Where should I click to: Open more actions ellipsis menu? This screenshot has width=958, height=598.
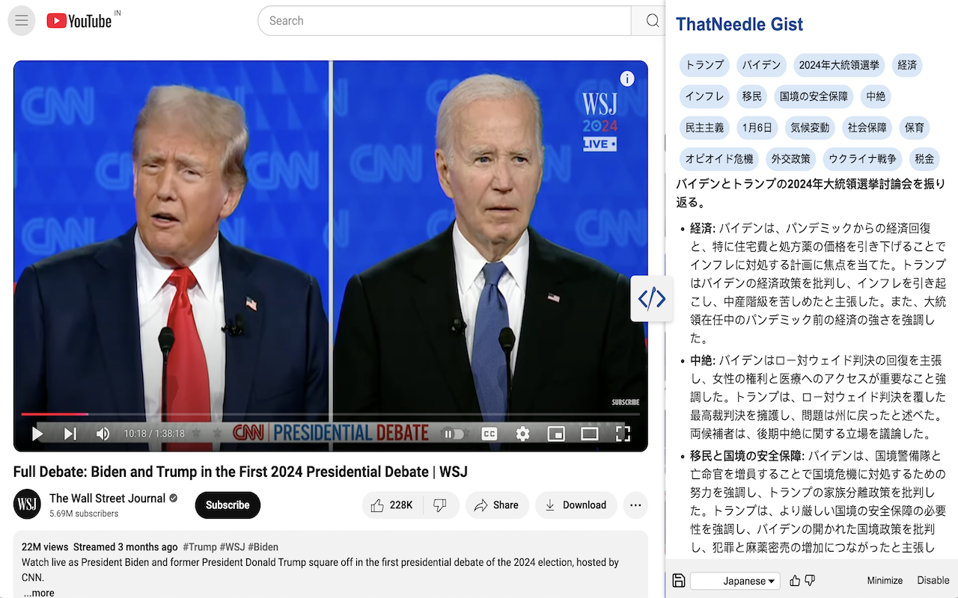pyautogui.click(x=635, y=505)
